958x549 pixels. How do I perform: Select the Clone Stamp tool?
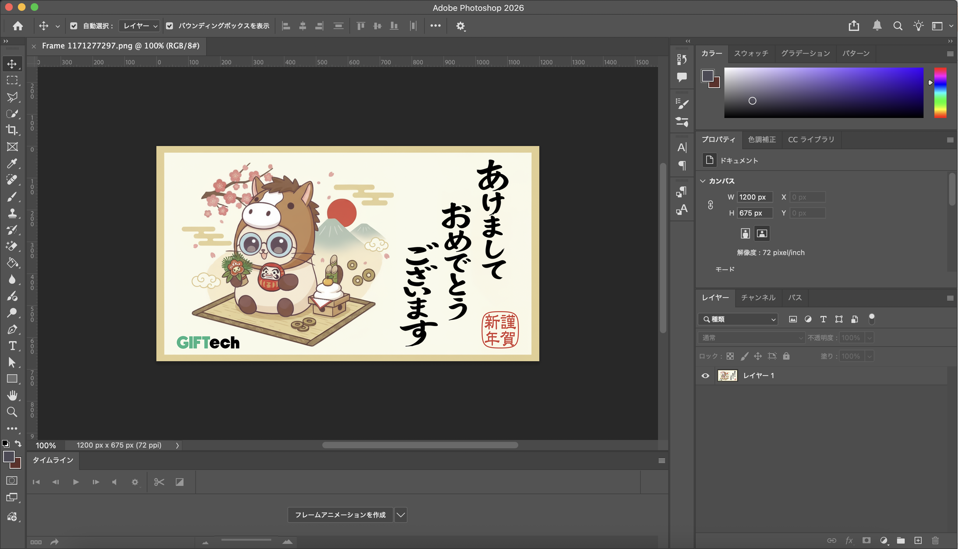[x=12, y=213]
